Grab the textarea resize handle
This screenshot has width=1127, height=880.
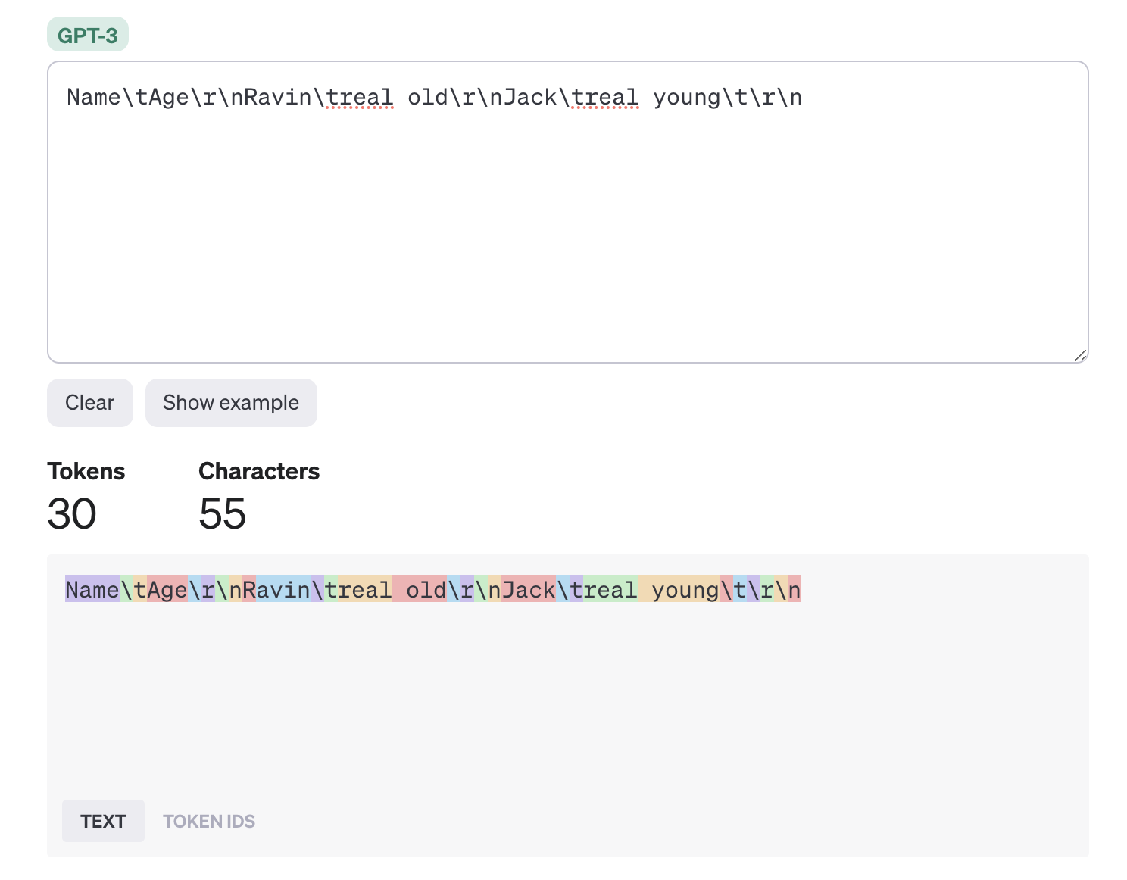tap(1080, 355)
